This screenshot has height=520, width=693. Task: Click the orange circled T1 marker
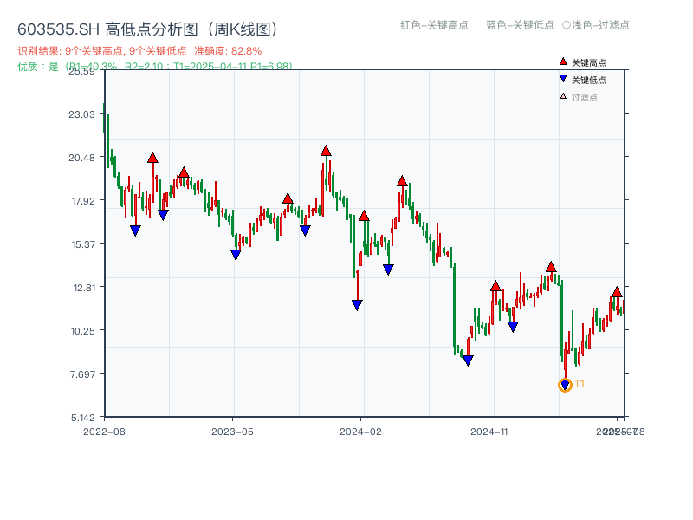pyautogui.click(x=563, y=384)
